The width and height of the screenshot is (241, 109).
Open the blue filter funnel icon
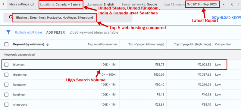tap(8, 32)
